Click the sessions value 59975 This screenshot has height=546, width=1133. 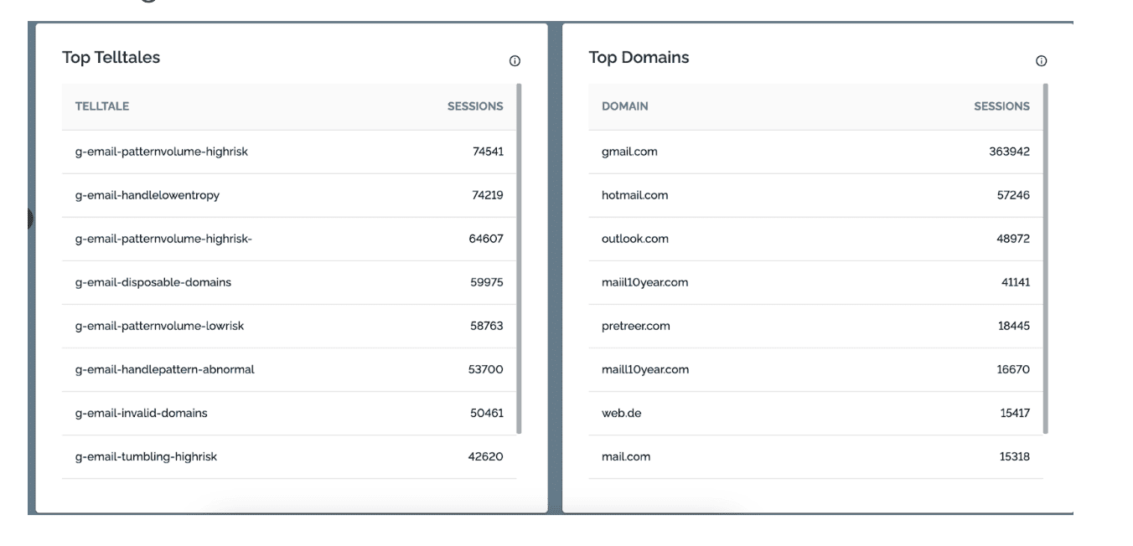click(x=486, y=282)
